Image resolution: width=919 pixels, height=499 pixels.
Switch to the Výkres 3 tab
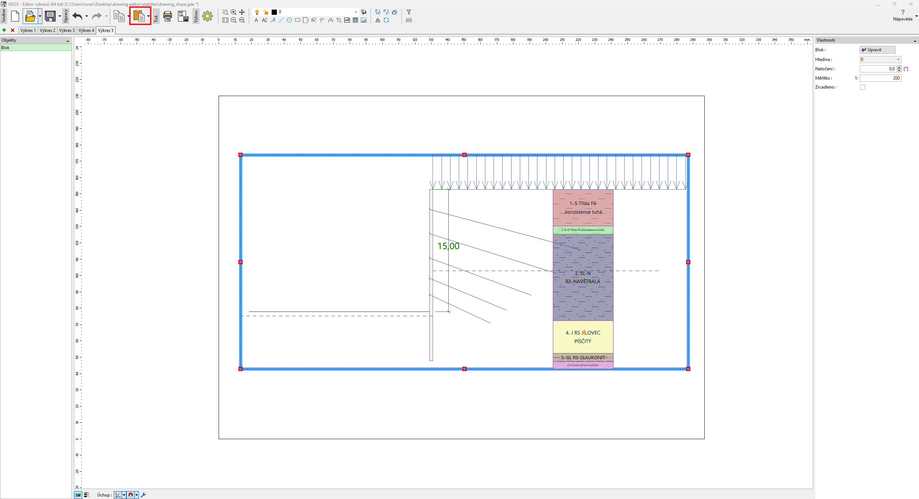(67, 30)
